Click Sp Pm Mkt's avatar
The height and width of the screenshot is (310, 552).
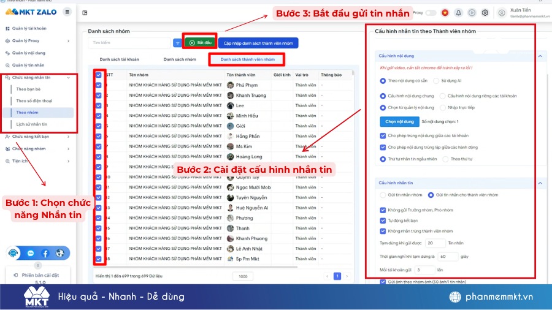tap(230, 259)
